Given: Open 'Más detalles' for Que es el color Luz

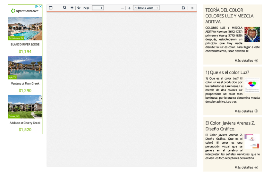Looking at the screenshot, I should click(246, 111).
